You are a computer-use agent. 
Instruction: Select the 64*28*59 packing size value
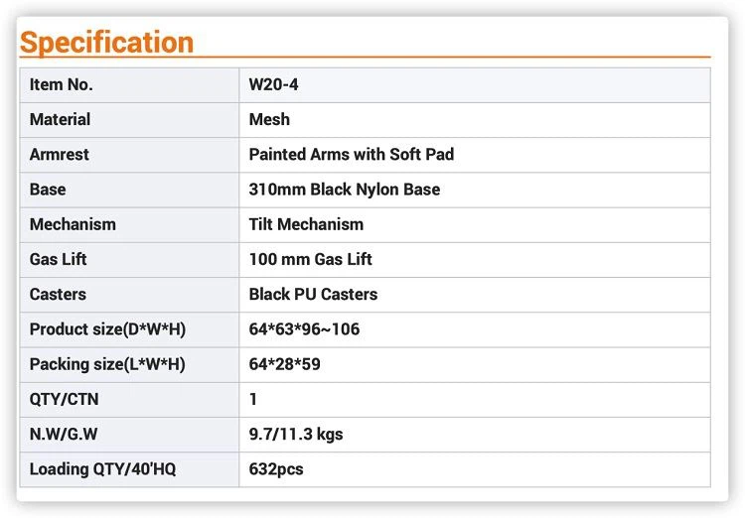pyautogui.click(x=284, y=364)
